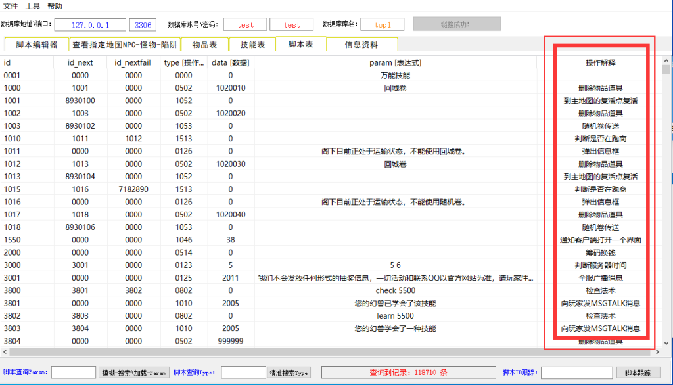Switch to the 物品表 tab
Viewport: 673px width, 385px height.
pyautogui.click(x=205, y=45)
